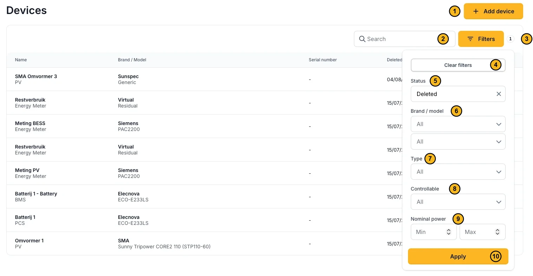The image size is (533, 276).
Task: Click the search magnifier icon
Action: (362, 39)
